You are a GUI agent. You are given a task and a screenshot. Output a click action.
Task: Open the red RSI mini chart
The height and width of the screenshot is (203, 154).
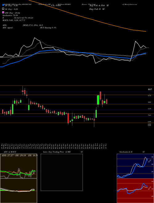point(135,191)
